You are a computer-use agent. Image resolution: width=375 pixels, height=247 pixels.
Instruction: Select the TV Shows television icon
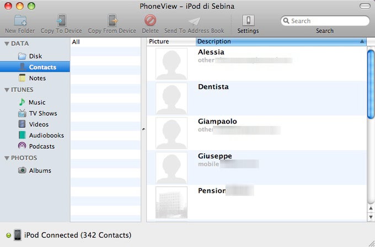[22, 113]
